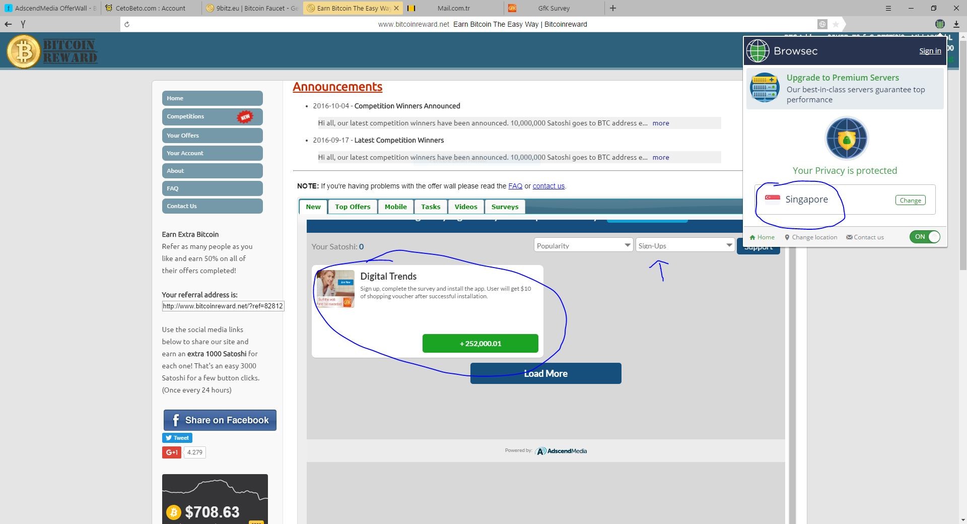Open the browser downloads arrow icon
The height and width of the screenshot is (524, 967).
tap(956, 24)
